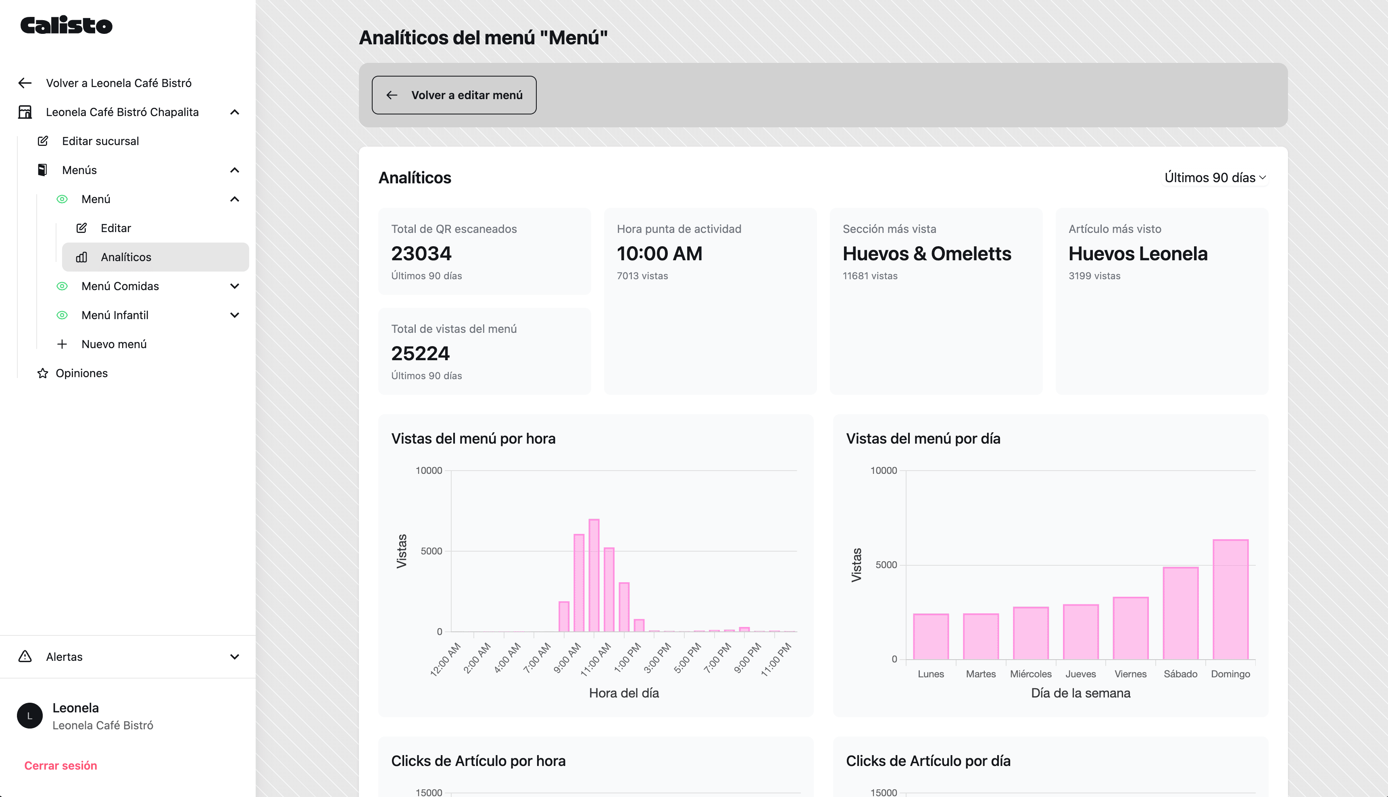Toggle visibility eye for Menú Comidas
The height and width of the screenshot is (797, 1388).
tap(62, 286)
